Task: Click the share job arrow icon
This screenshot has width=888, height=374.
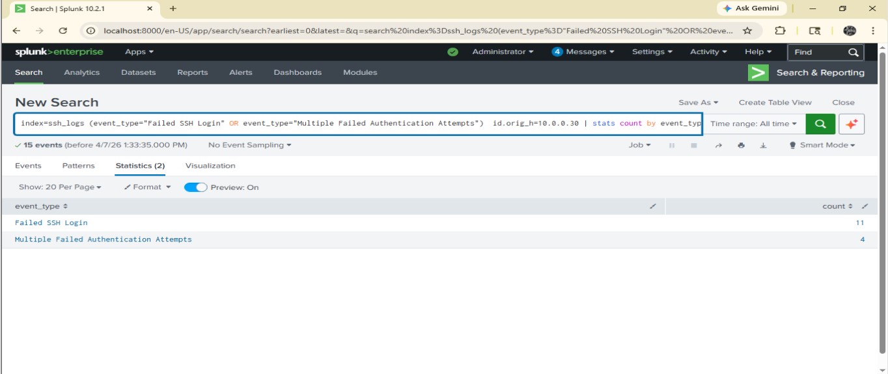Action: point(718,146)
